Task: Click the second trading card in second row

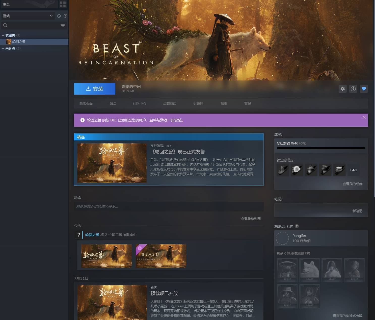Action: [x=310, y=296]
